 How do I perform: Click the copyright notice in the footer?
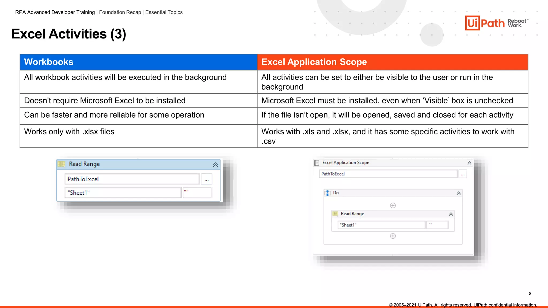click(463, 305)
